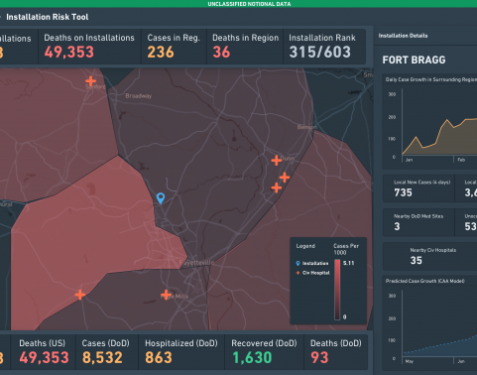This screenshot has height=375, width=477.
Task: Select the hospital marker beside the Dunn label
Action: 277,161
